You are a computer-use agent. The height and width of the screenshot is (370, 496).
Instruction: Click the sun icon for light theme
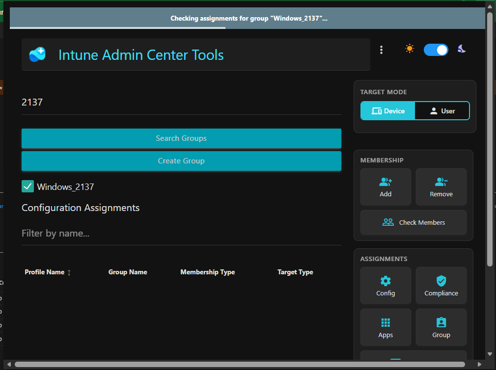tap(410, 48)
